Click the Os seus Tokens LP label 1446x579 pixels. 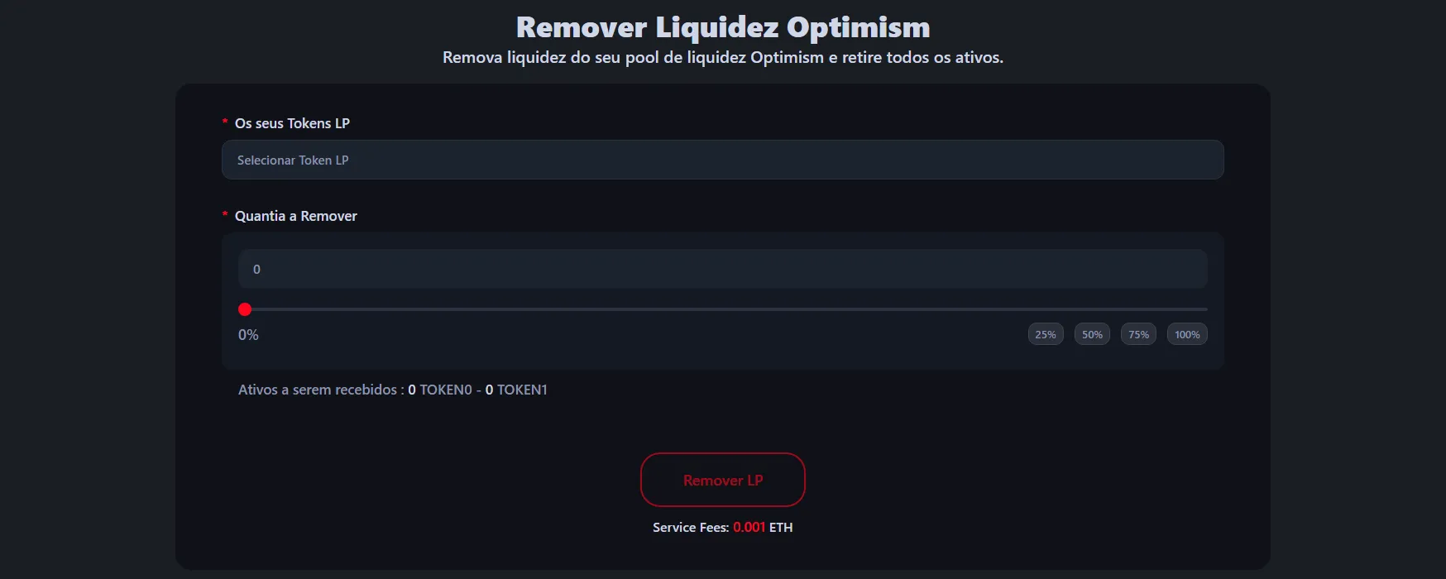click(292, 123)
